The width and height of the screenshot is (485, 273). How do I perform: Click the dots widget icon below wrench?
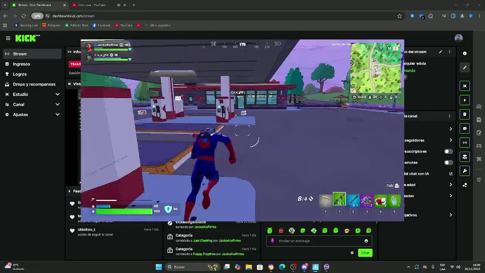[465, 185]
